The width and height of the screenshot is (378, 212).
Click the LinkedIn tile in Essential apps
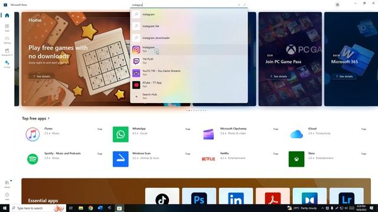pyautogui.click(x=236, y=197)
